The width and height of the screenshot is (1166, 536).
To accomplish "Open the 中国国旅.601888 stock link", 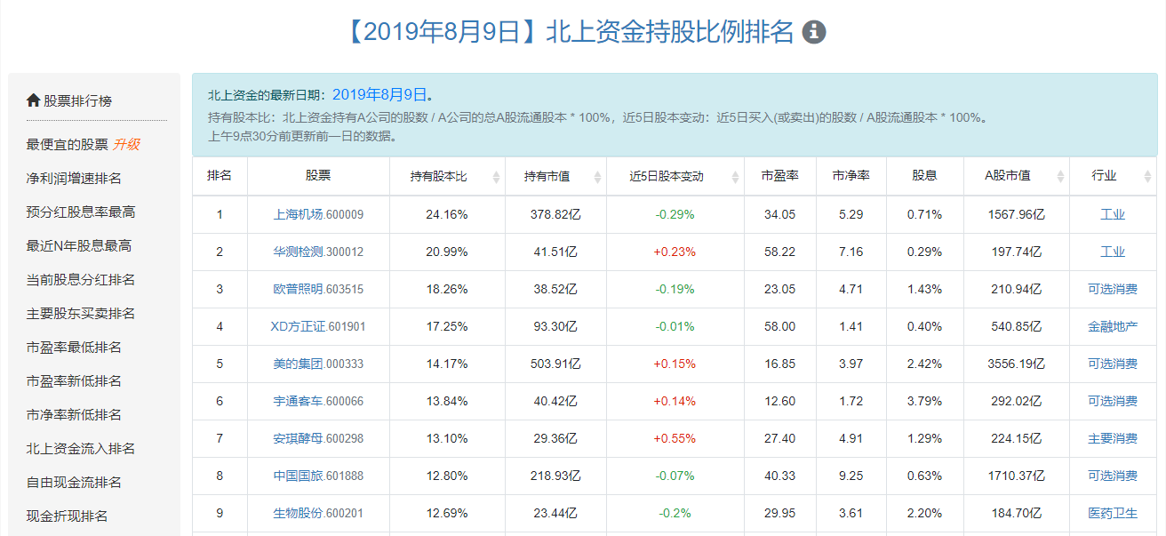I will tap(318, 476).
